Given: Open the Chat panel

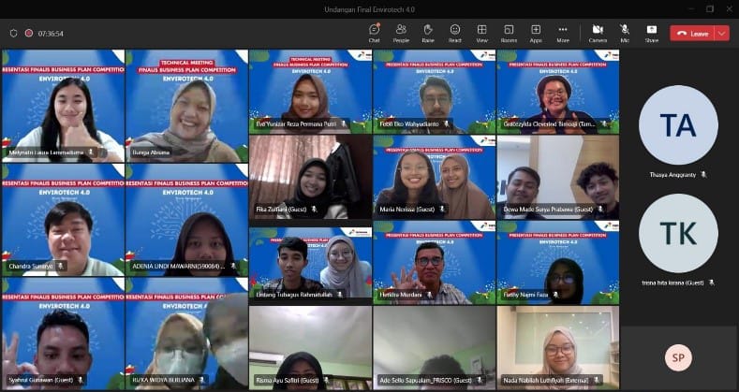Looking at the screenshot, I should 374,33.
